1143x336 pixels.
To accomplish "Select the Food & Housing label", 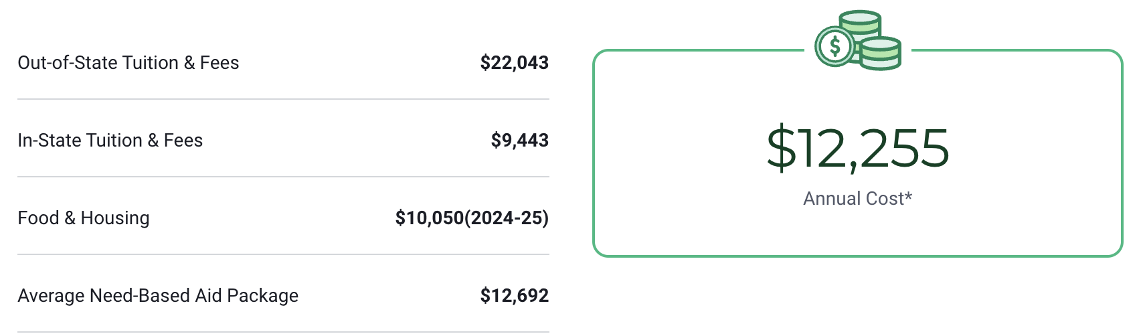I will [x=83, y=218].
